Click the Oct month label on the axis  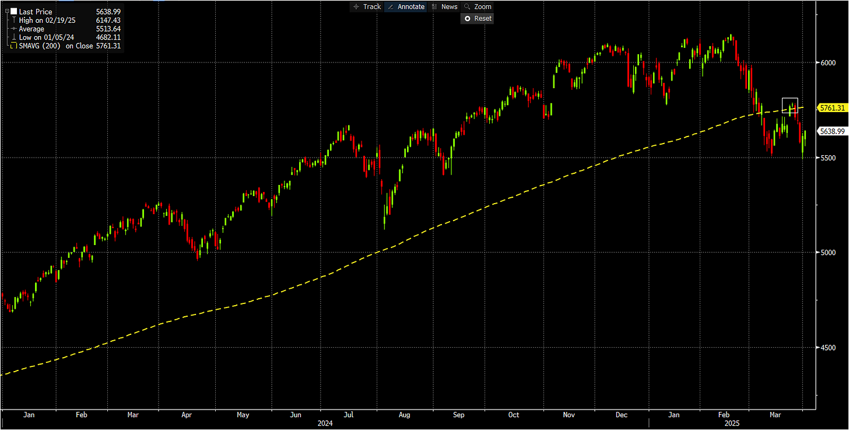(514, 415)
